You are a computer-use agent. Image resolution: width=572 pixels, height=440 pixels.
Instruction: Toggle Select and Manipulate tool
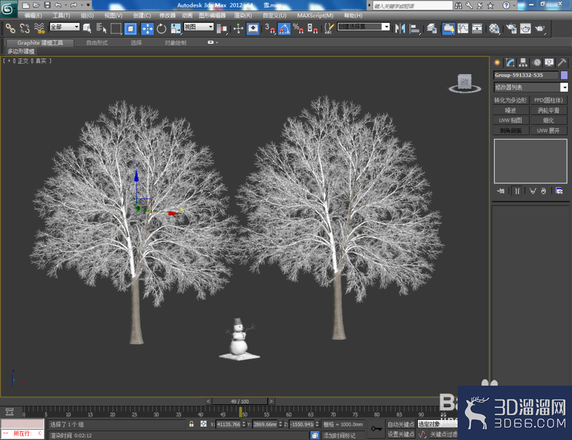(x=238, y=29)
